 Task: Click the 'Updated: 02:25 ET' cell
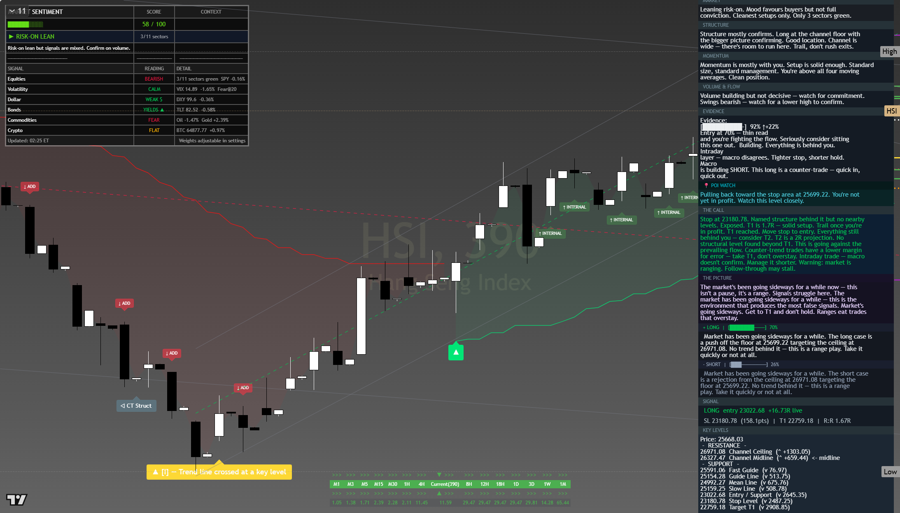(x=70, y=141)
